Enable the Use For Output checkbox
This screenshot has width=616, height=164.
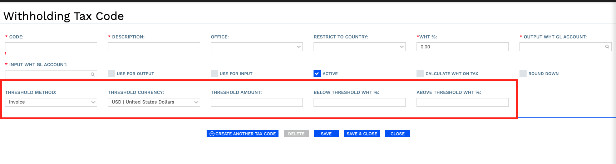[x=112, y=74]
